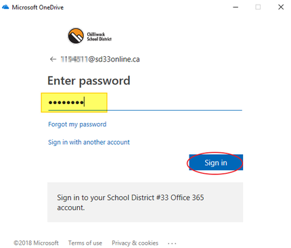Open the Privacy & cookies link
Viewport: 291px width, 248px height.
[x=135, y=243]
